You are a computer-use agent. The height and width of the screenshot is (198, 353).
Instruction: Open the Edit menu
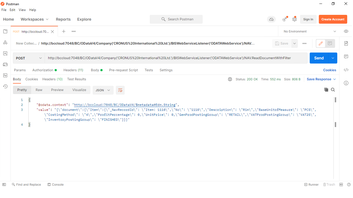[12, 10]
